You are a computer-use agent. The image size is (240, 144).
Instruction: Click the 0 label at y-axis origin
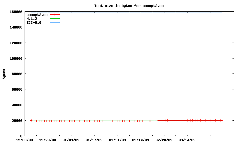click(21, 136)
